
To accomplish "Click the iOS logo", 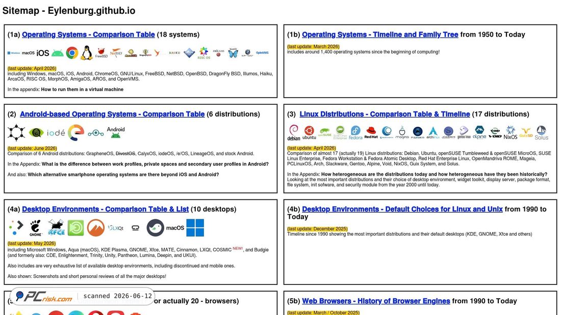I will coord(42,53).
